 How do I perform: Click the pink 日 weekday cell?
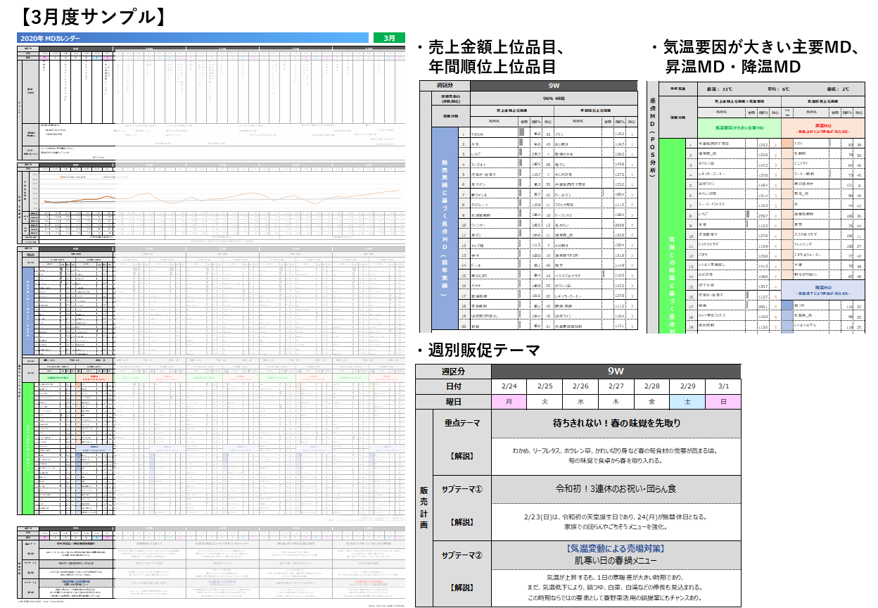(x=723, y=402)
